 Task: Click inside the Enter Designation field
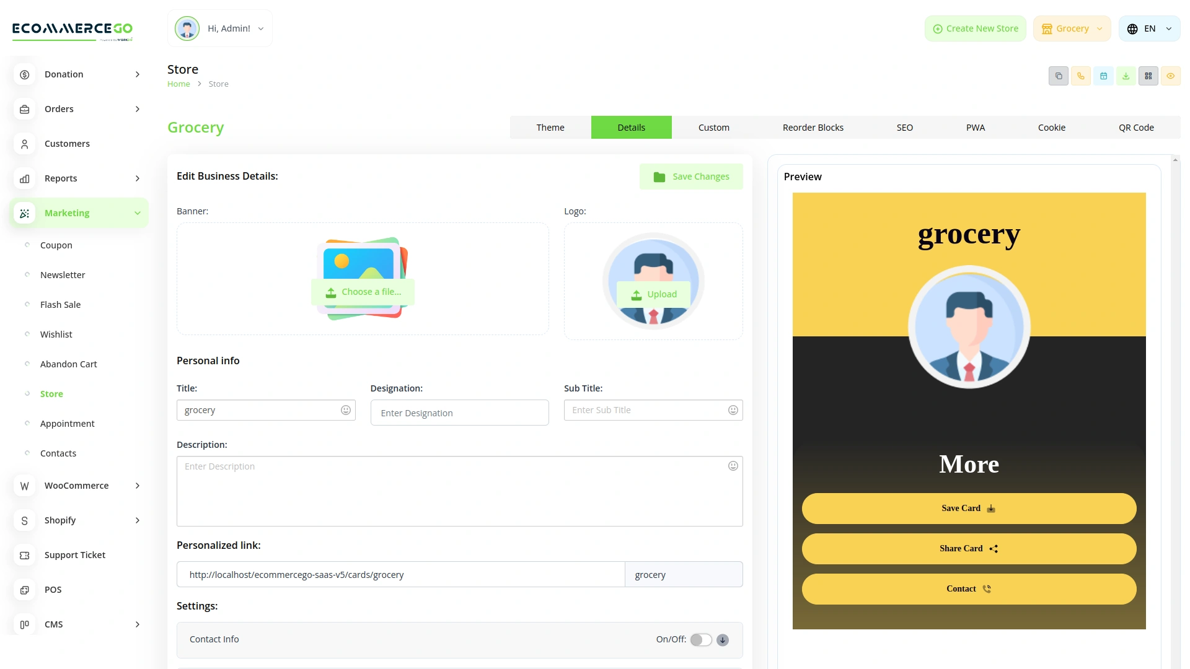[459, 413]
